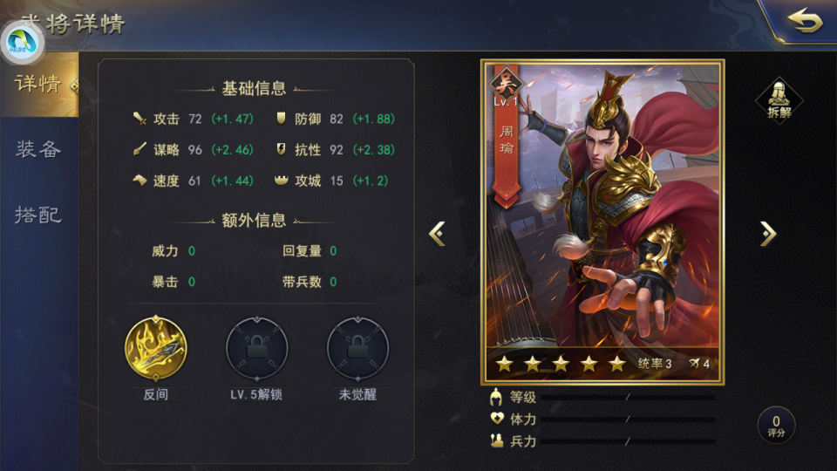
Task: Tap the 速度 speed stat icon
Action: coord(139,181)
